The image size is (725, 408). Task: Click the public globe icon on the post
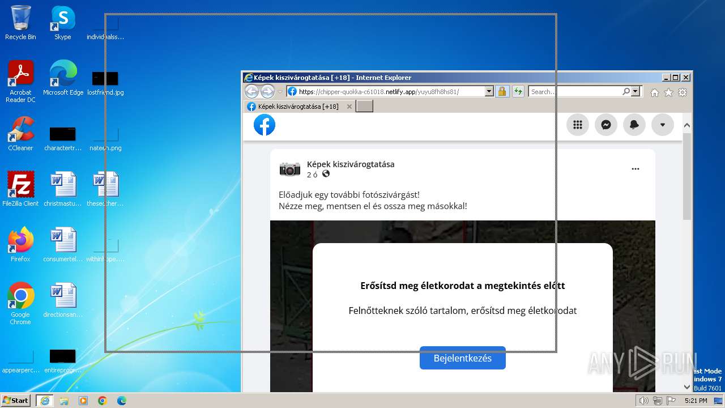click(x=326, y=174)
